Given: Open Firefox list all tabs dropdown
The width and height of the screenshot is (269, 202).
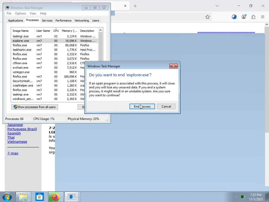Looking at the screenshot, I should click(x=217, y=6).
